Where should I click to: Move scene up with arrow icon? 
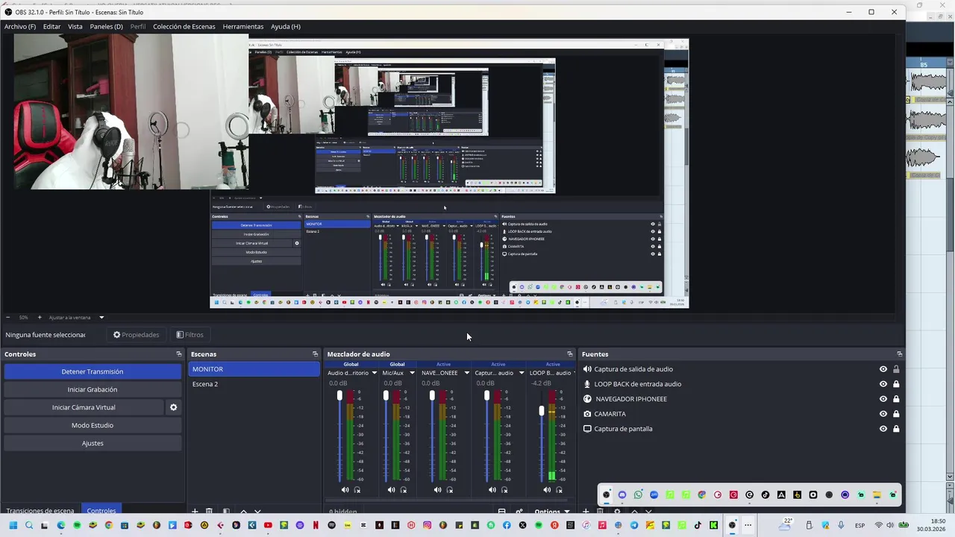tap(243, 512)
